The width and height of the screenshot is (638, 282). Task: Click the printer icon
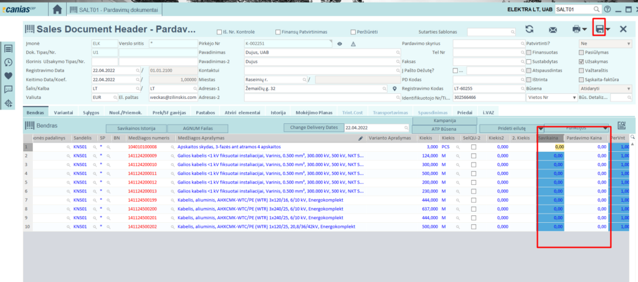pos(576,29)
